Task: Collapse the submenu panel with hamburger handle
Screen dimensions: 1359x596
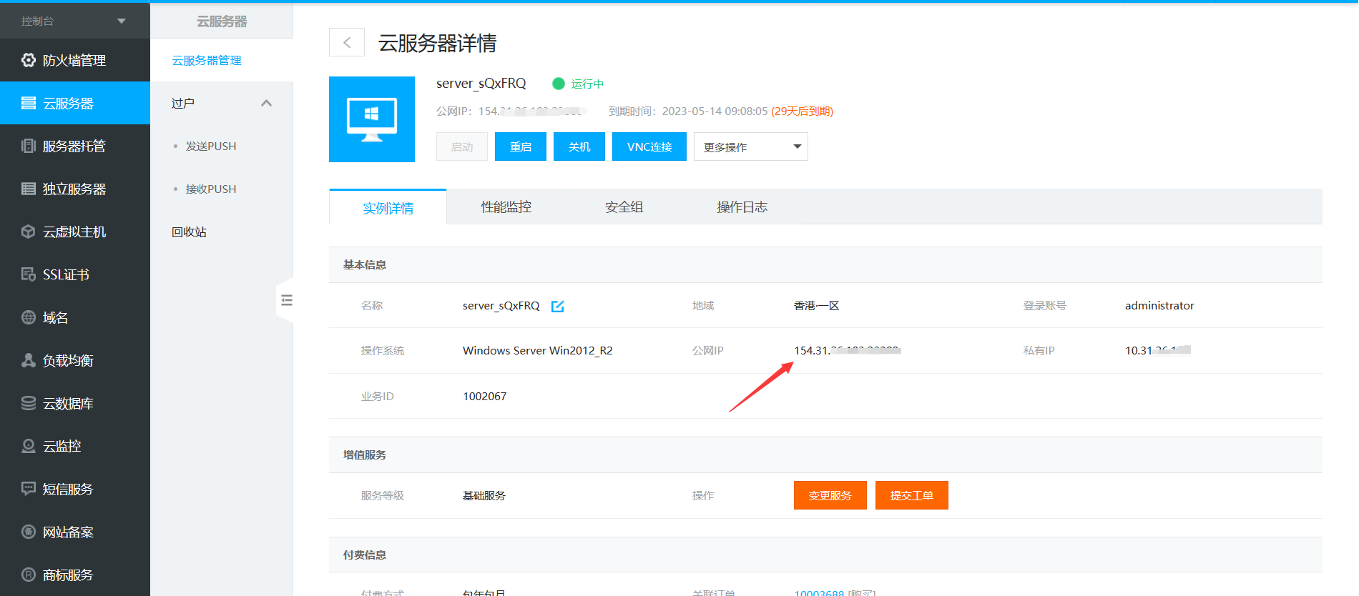Action: (x=286, y=300)
